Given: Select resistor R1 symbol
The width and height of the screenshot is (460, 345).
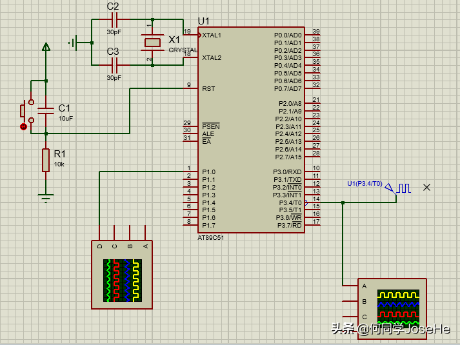Looking at the screenshot, I should (x=46, y=160).
